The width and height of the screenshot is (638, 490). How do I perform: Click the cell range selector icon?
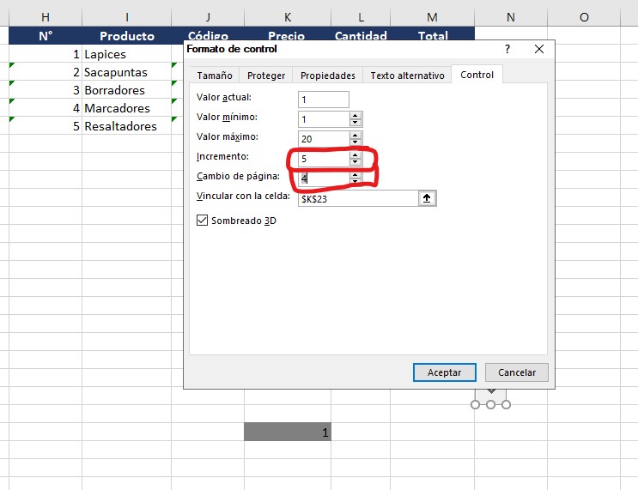[427, 198]
